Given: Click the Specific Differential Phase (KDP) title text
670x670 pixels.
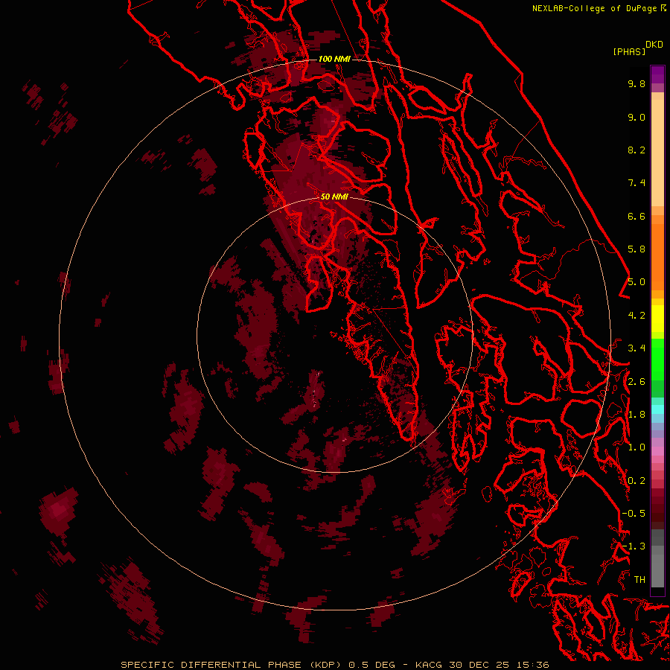Looking at the screenshot, I should click(232, 665).
